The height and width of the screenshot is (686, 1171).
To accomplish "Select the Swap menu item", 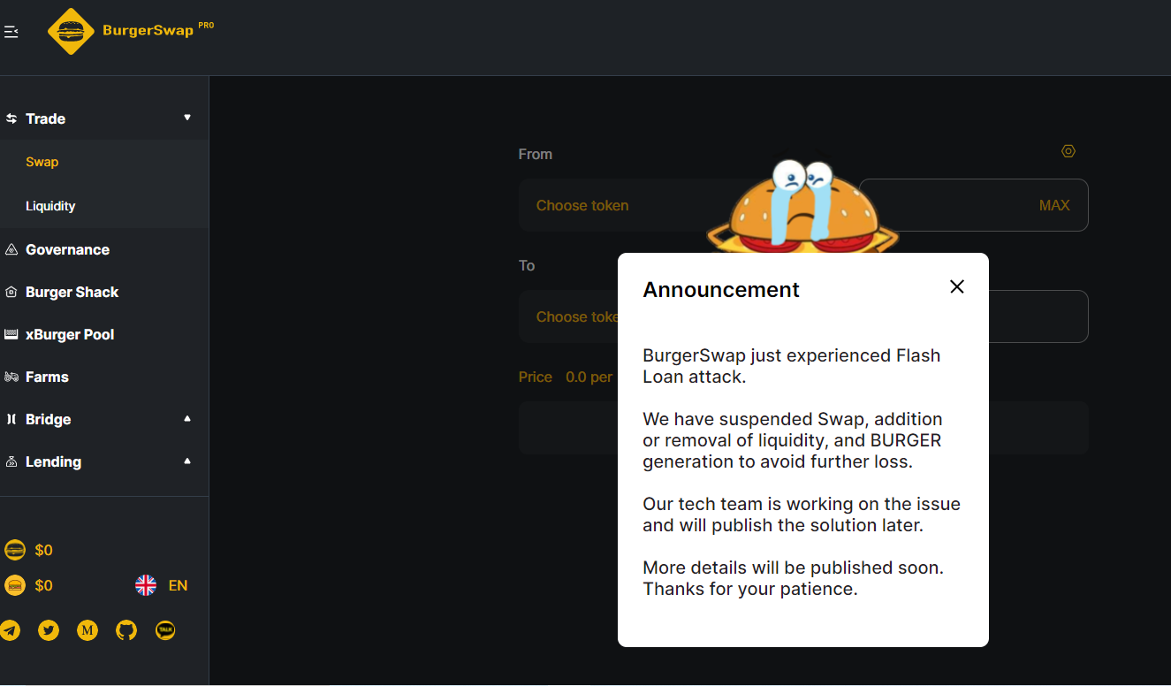I will (42, 162).
